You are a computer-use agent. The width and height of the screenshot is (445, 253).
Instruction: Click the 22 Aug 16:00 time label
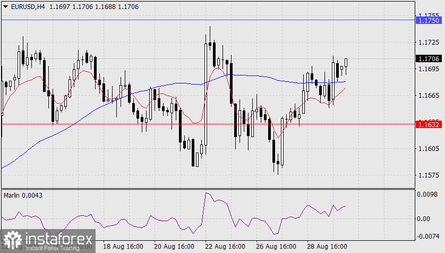click(225, 247)
